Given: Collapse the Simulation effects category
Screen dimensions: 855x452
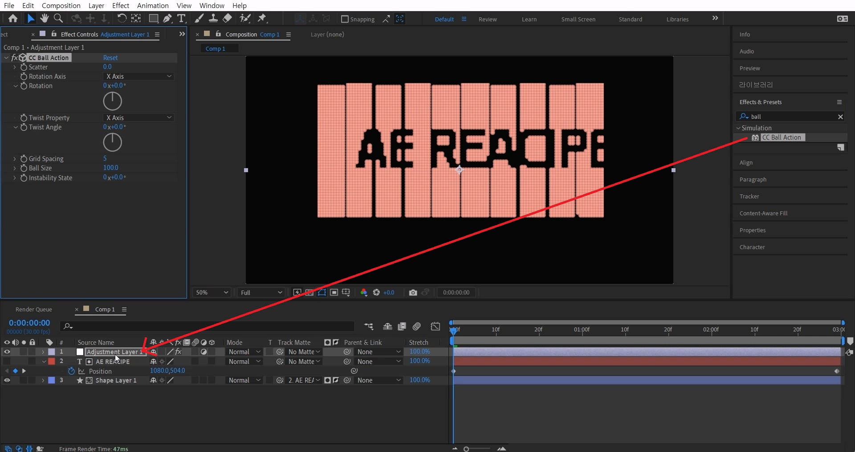Looking at the screenshot, I should (x=738, y=128).
